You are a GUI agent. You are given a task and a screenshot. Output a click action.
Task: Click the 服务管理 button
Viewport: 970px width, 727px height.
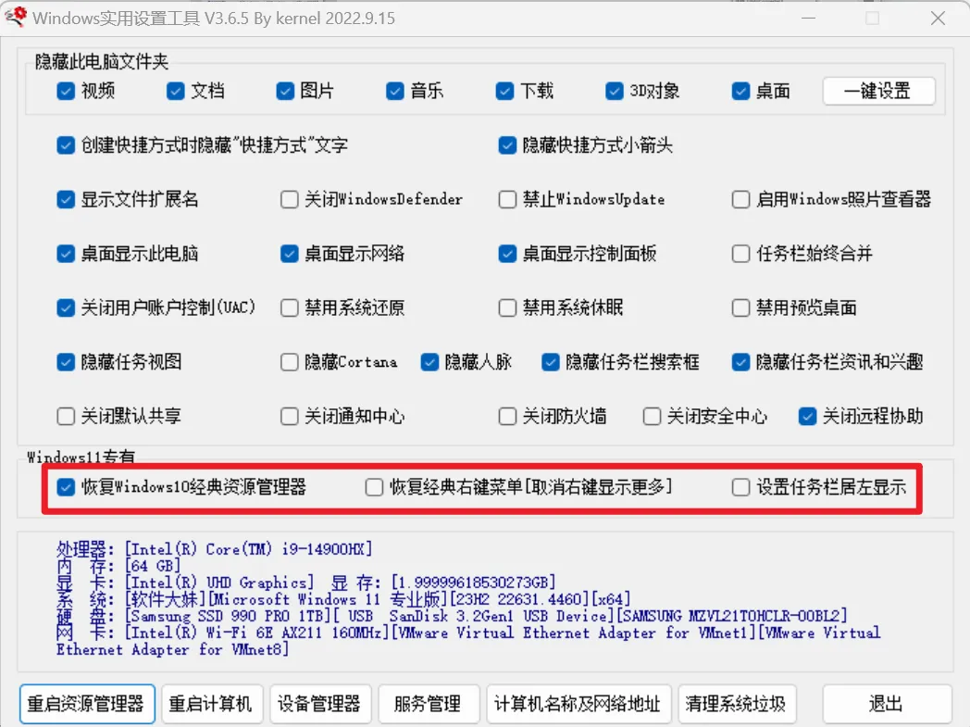pos(429,704)
